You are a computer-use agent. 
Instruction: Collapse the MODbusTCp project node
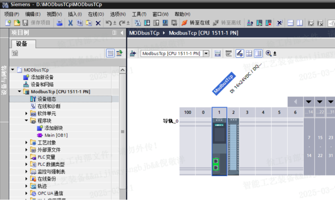tap(13, 69)
